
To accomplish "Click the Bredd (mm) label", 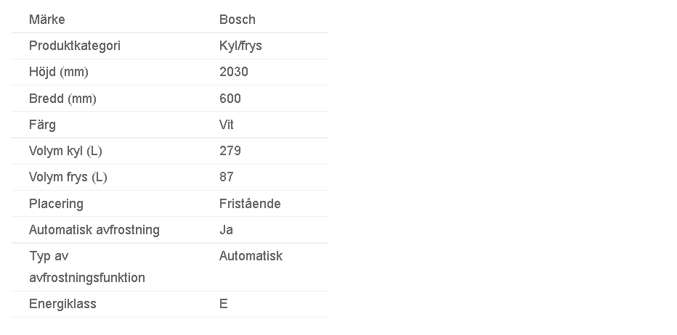I will pyautogui.click(x=62, y=99).
